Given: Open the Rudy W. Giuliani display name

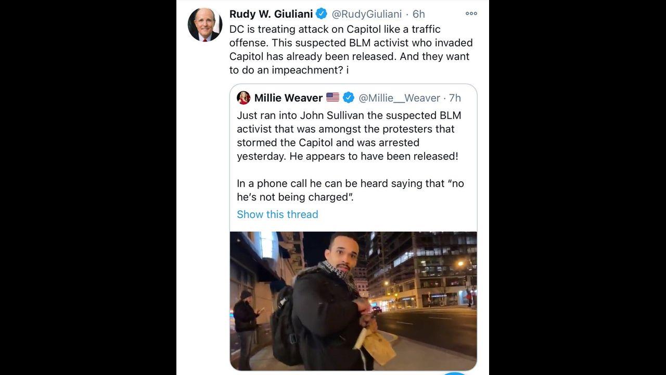Looking at the screenshot, I should tap(271, 14).
